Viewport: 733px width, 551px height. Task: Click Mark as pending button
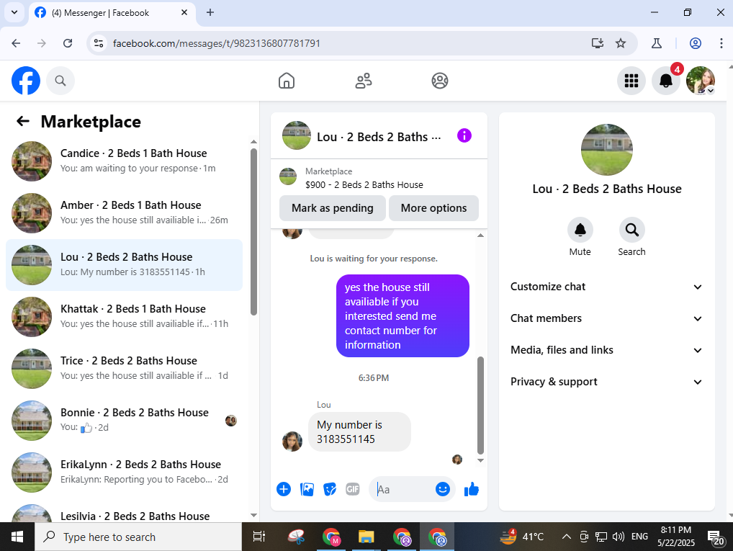pyautogui.click(x=333, y=208)
